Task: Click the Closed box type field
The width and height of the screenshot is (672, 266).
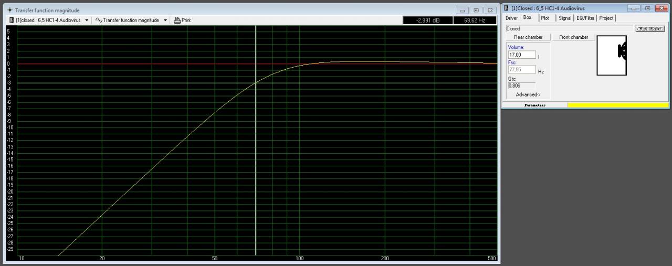Action: (x=570, y=29)
